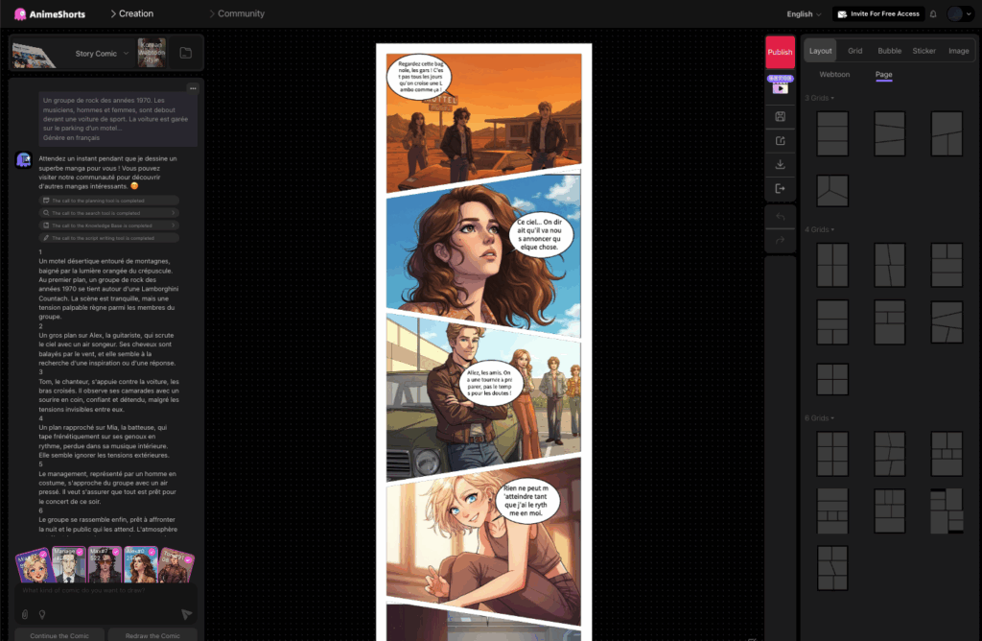Click the download icon in the vertical toolbar
This screenshot has height=641, width=982.
pyautogui.click(x=780, y=165)
